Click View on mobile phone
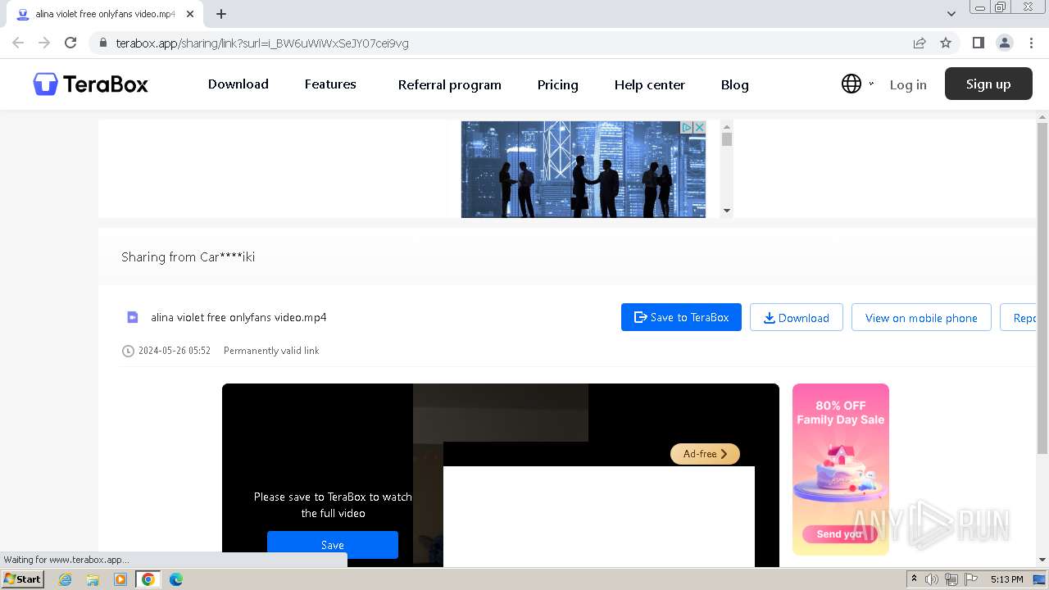The height and width of the screenshot is (590, 1049). coord(921,317)
